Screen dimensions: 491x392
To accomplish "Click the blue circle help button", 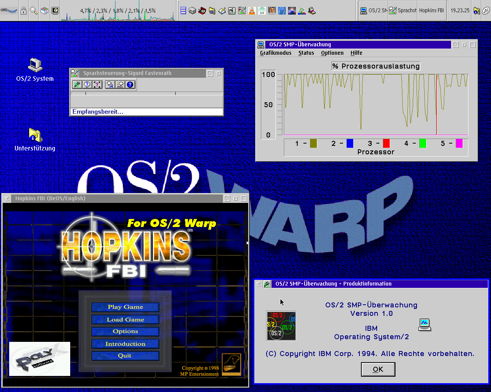I will pyautogui.click(x=130, y=85).
